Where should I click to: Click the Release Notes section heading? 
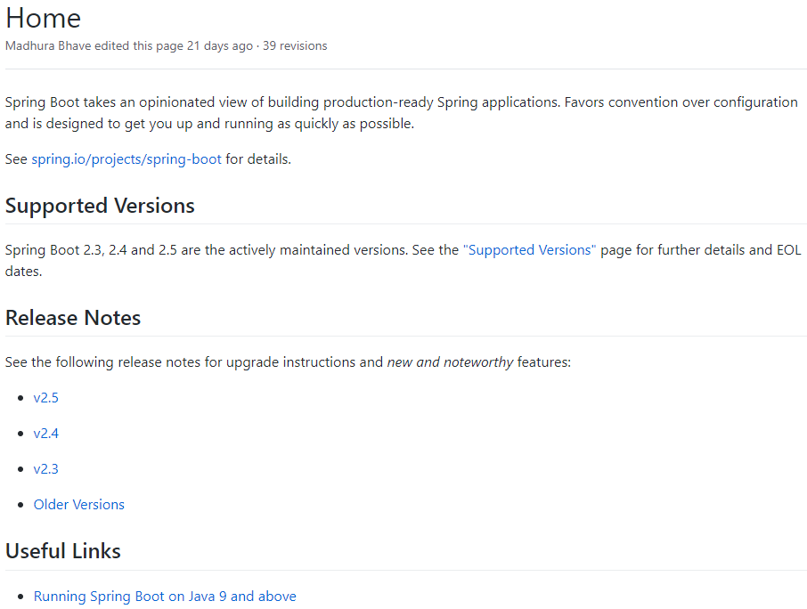tap(73, 318)
